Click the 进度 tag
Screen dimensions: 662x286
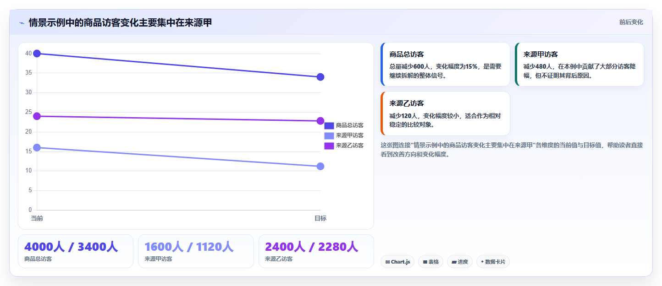[x=460, y=262]
